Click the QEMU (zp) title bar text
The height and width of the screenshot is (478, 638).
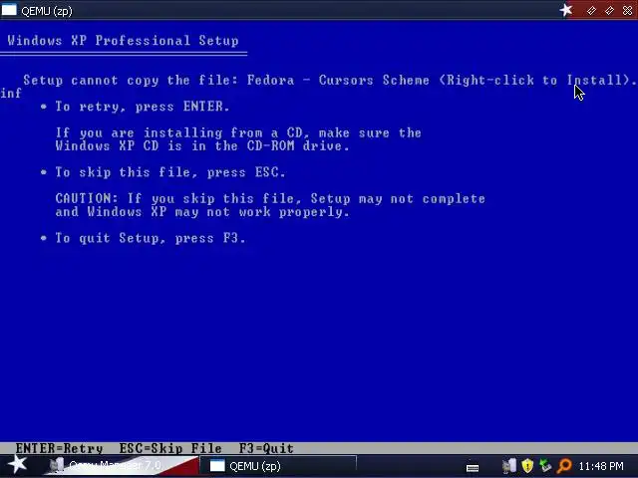47,11
